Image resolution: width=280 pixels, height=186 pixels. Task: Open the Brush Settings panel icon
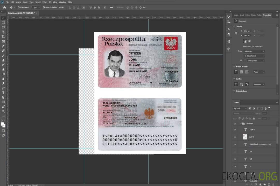229,17
